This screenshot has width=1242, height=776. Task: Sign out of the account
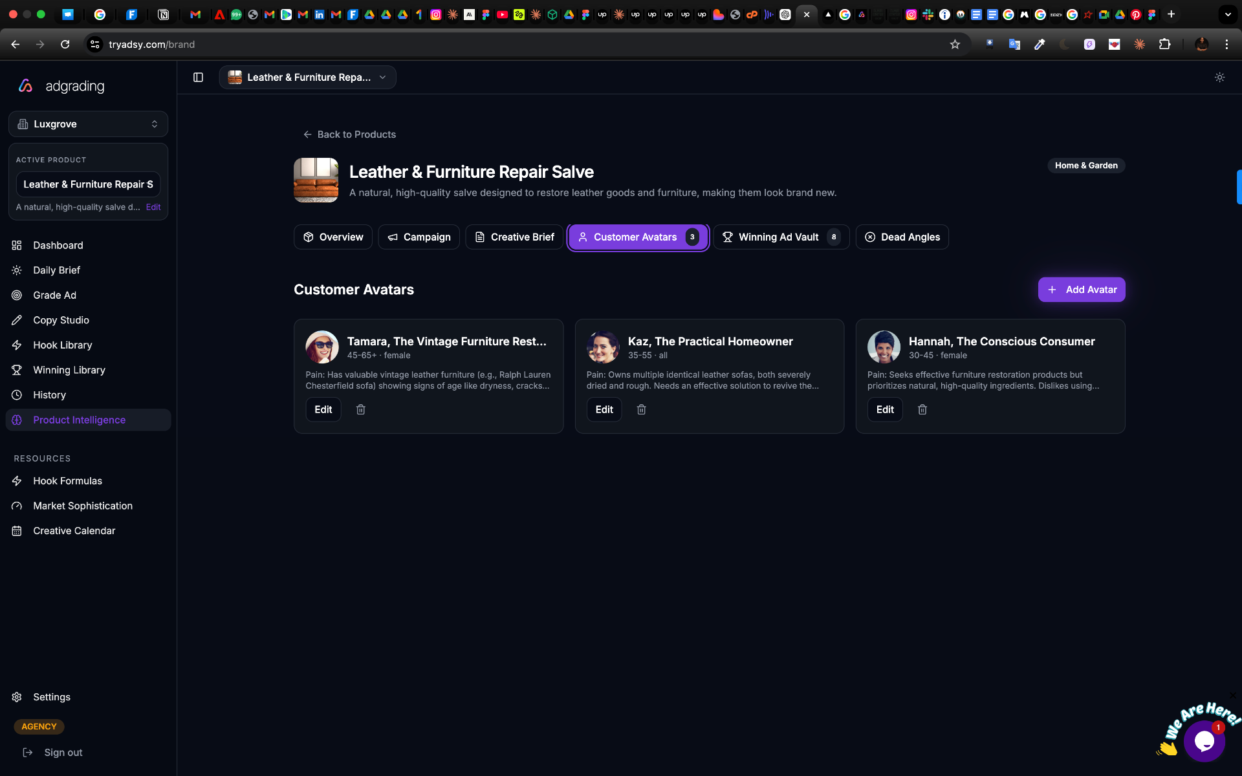tap(53, 753)
